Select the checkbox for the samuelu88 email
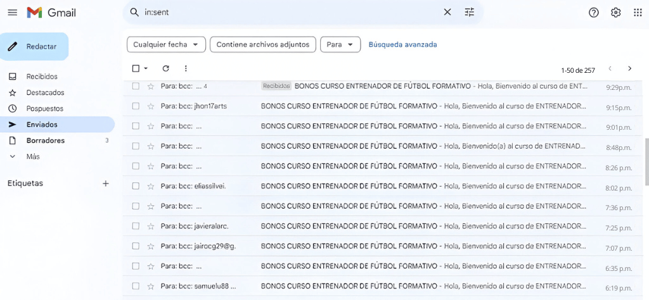This screenshot has height=300, width=649. pyautogui.click(x=136, y=286)
